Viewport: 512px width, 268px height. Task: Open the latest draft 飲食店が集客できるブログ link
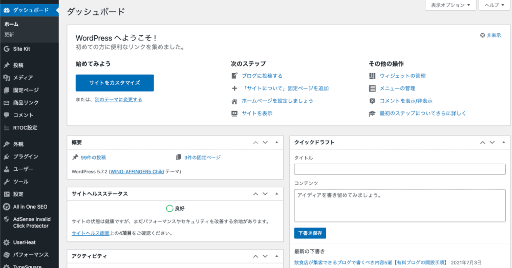click(370, 262)
